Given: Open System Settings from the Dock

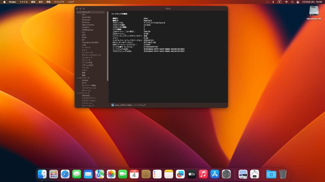Looking at the screenshot, I should coord(226,174).
